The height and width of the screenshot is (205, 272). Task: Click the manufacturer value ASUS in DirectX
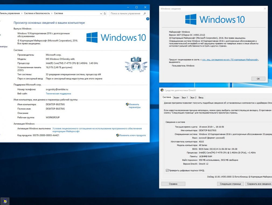coord(201,142)
